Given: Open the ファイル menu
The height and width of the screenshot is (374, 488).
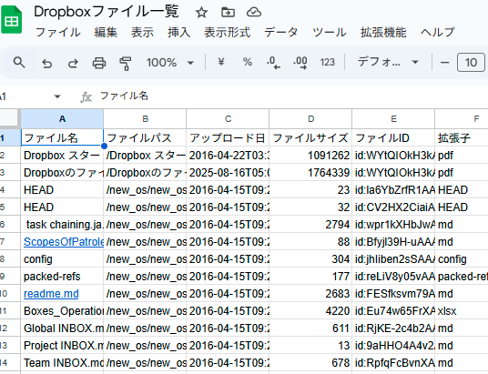Looking at the screenshot, I should coord(58,33).
